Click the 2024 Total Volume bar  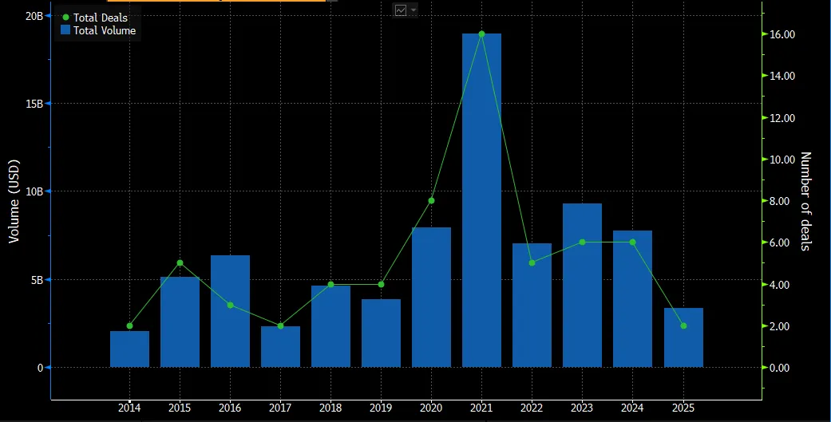coord(633,298)
